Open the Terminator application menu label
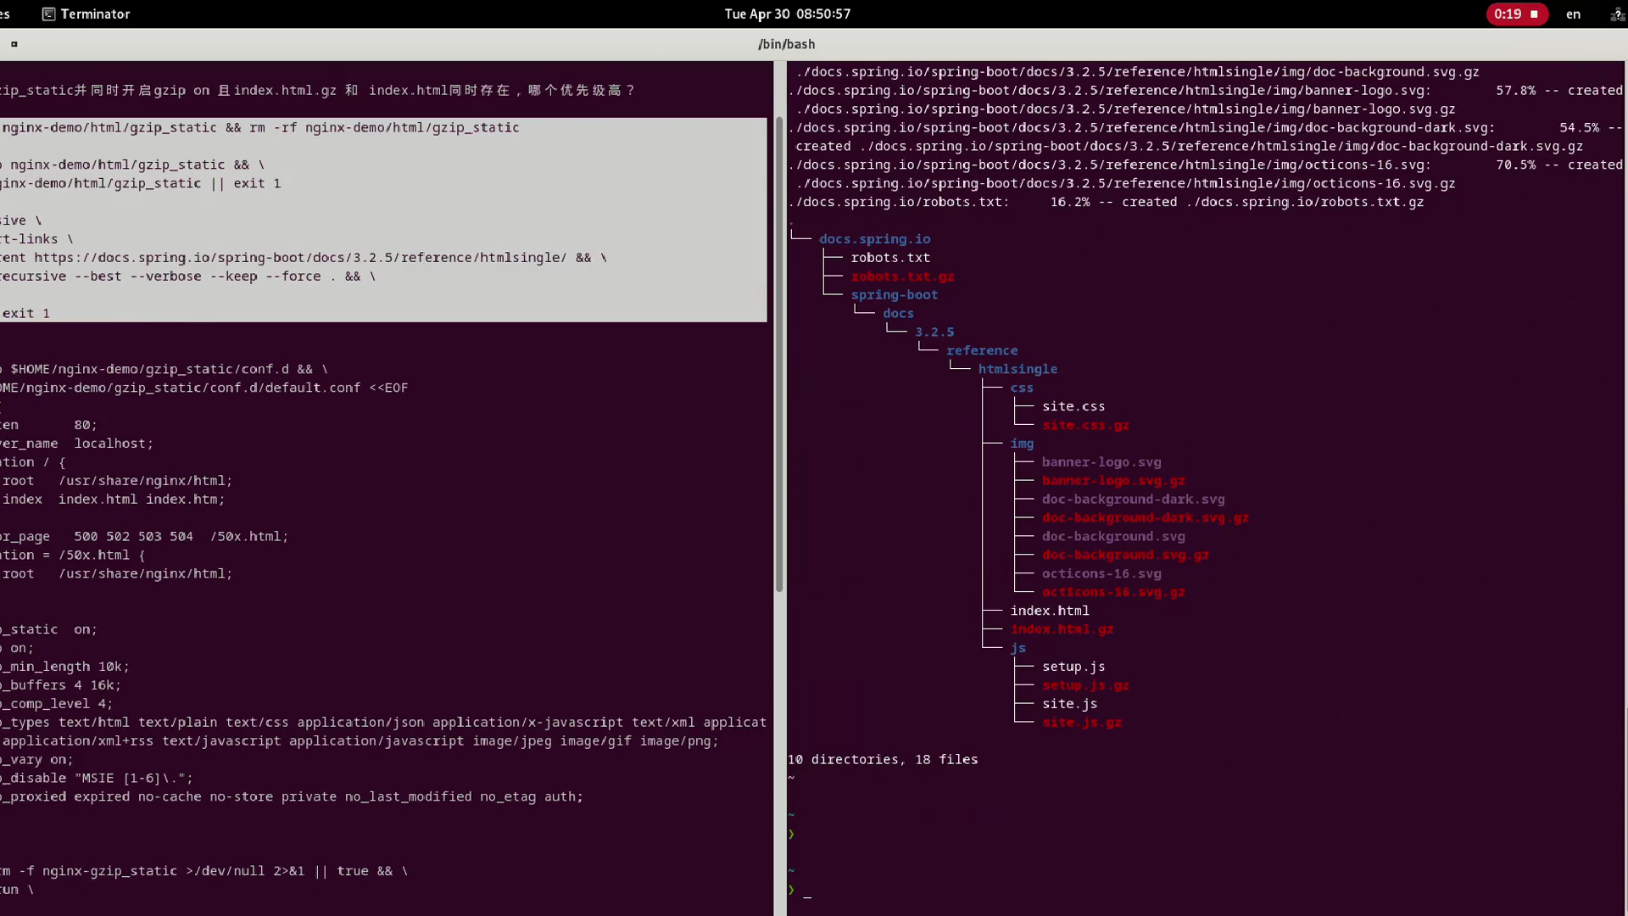 [95, 14]
